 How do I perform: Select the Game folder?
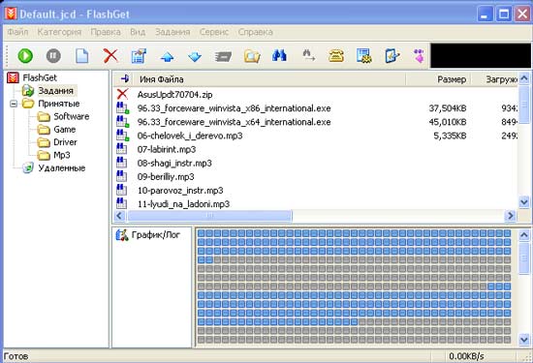(x=65, y=130)
